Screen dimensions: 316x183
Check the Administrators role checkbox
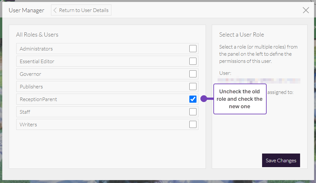193,49
